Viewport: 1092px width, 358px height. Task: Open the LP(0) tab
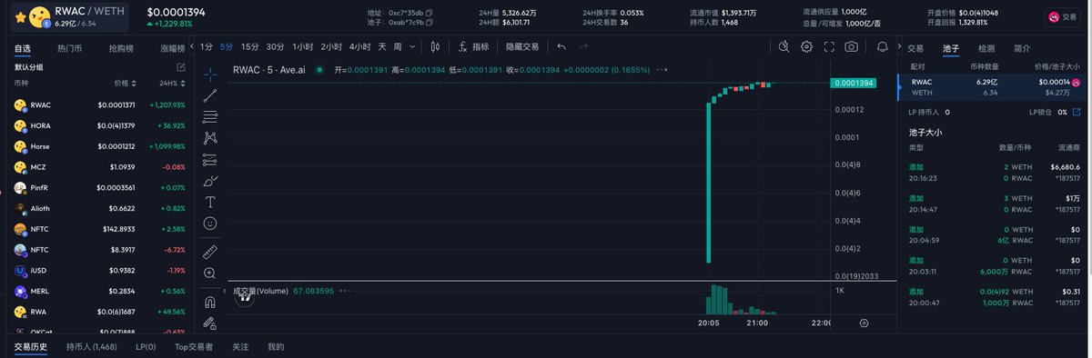click(146, 346)
